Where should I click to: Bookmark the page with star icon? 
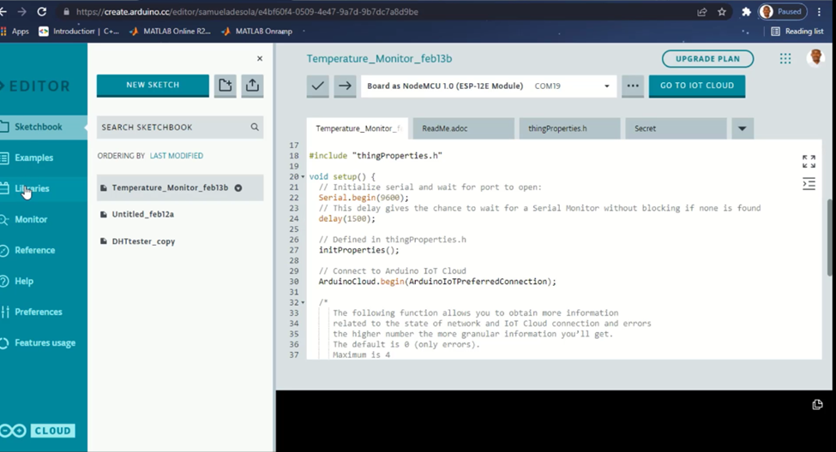722,12
